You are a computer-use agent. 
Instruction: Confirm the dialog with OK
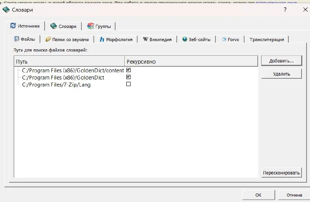coord(258,195)
